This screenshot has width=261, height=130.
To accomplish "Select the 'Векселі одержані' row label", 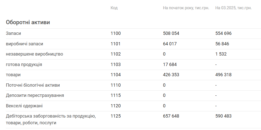I will pos(24,106).
